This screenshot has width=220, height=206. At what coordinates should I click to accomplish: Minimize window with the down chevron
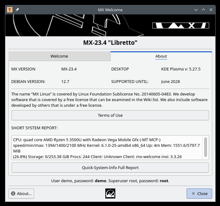click(196, 10)
